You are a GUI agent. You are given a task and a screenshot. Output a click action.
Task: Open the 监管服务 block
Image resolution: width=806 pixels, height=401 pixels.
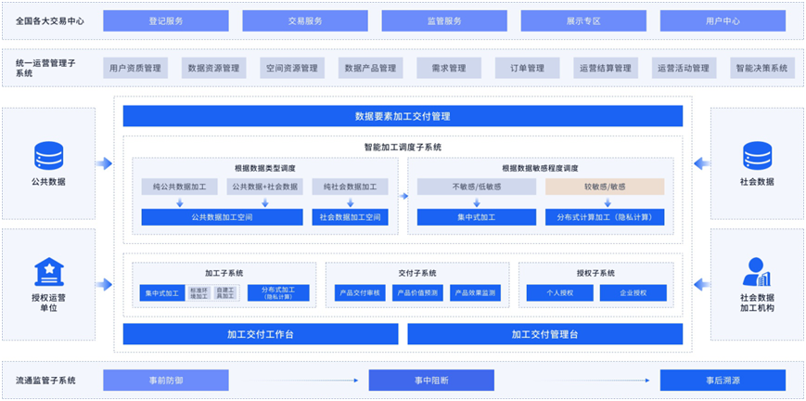tap(444, 21)
